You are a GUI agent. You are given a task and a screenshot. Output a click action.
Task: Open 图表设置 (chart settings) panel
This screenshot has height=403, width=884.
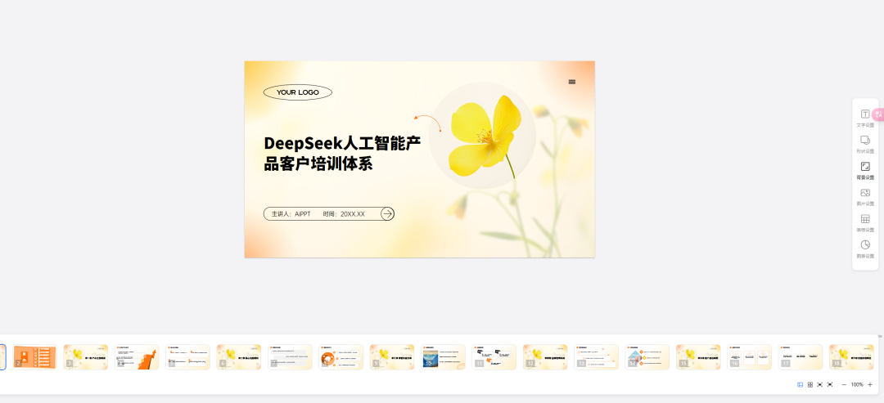865,249
